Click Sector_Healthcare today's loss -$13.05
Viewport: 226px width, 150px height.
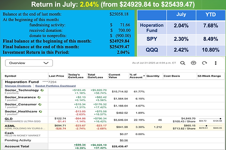click(80, 111)
